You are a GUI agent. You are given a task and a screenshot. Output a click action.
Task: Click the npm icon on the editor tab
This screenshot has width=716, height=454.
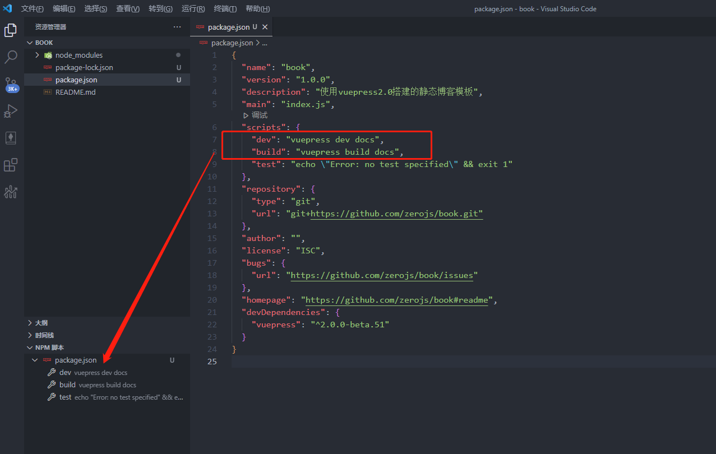pos(201,27)
